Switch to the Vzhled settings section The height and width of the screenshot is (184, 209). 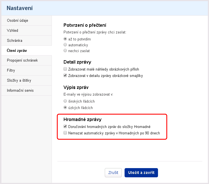pos(26,31)
